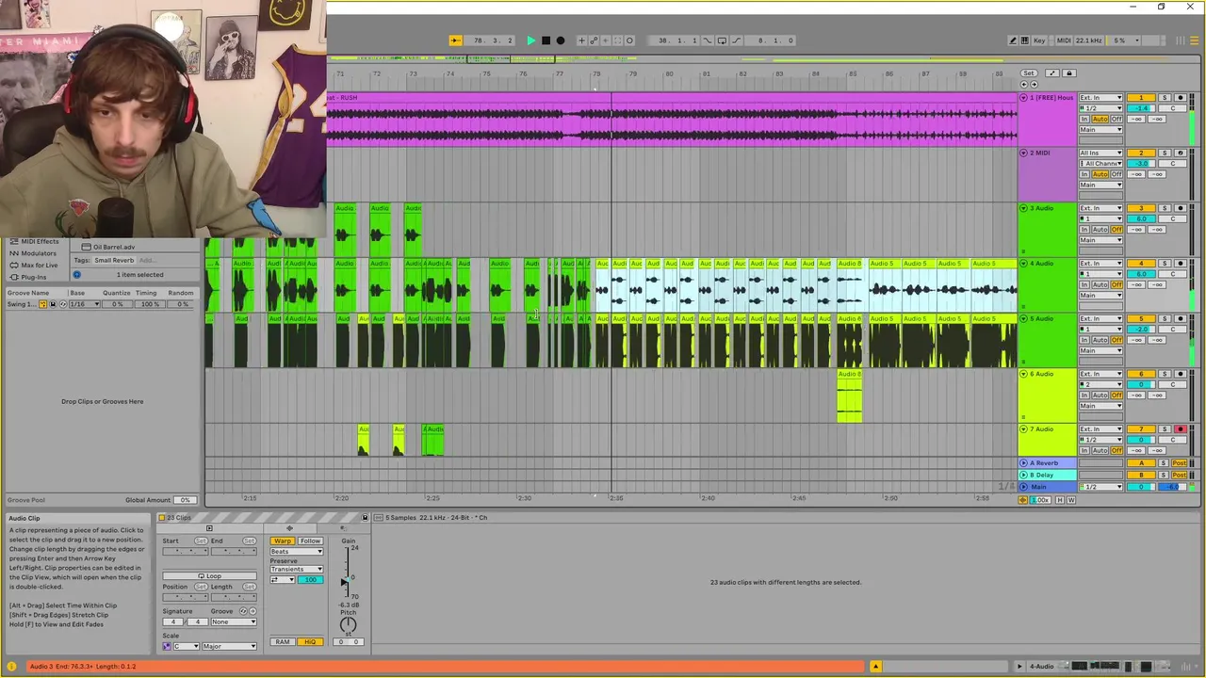Click track 1 pan control C
The width and height of the screenshot is (1206, 678).
1173,108
